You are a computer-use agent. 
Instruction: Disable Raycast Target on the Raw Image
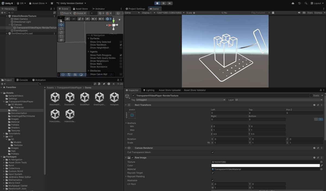213,173
